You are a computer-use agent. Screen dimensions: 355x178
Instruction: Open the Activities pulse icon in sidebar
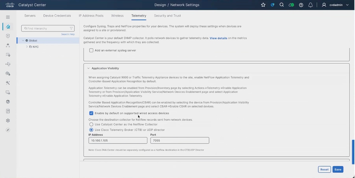coord(8,102)
